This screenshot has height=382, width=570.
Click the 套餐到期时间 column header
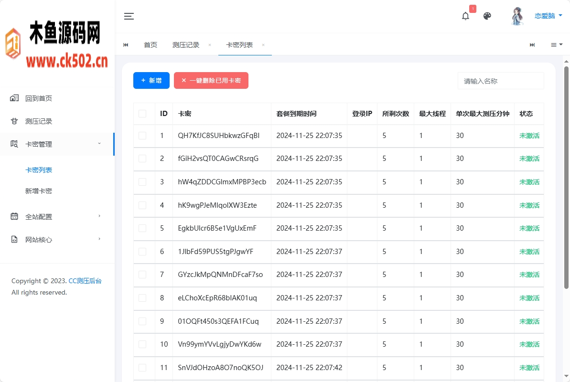tap(296, 114)
